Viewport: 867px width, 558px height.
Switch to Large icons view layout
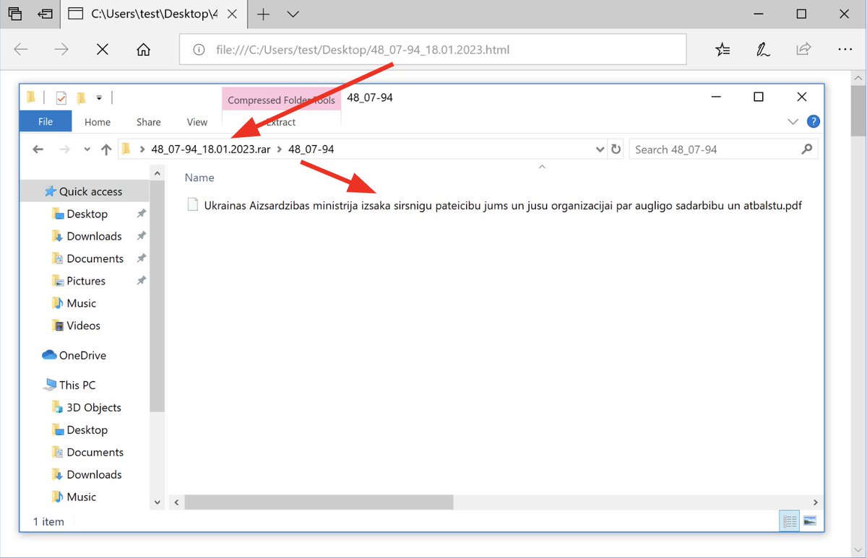click(810, 521)
